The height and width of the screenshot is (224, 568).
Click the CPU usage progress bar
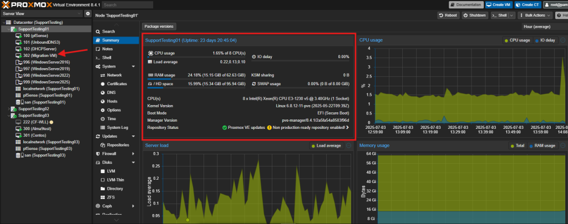point(197,57)
